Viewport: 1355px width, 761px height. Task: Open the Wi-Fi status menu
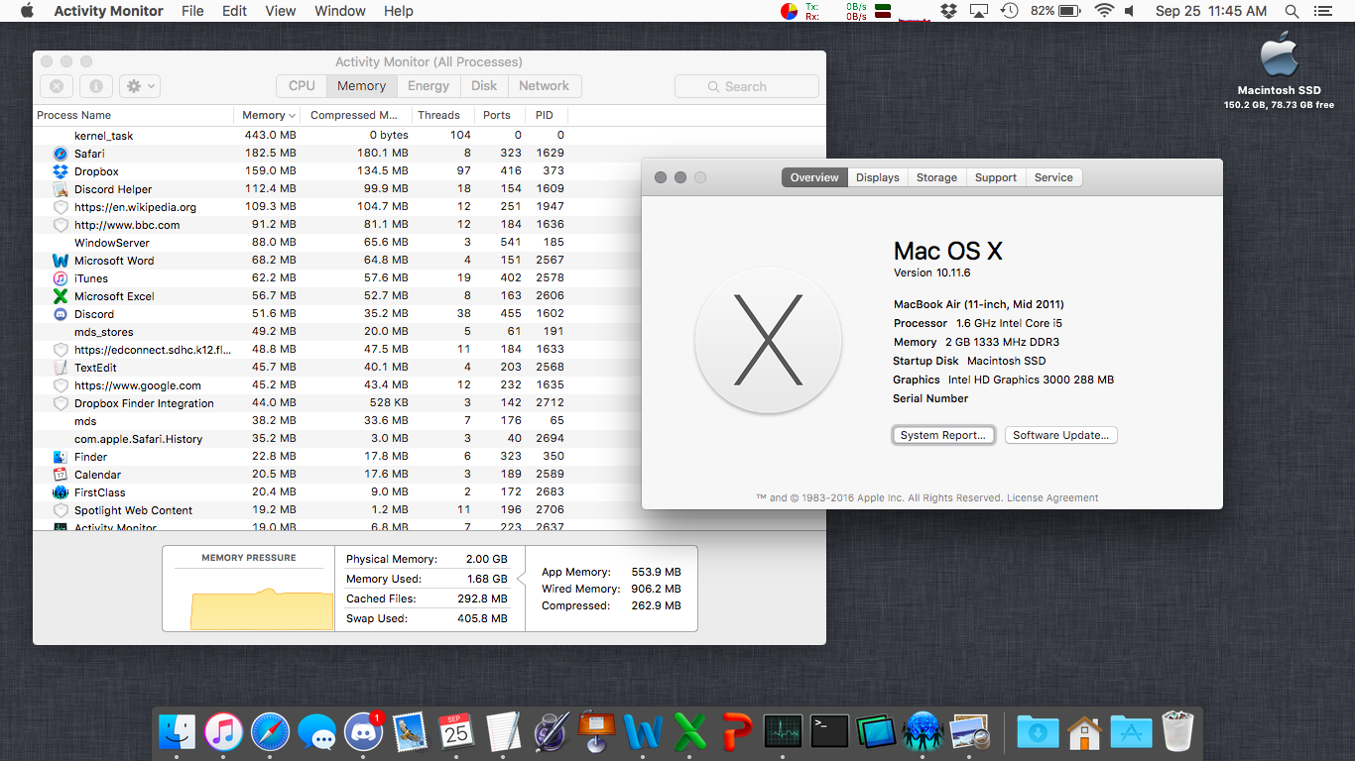(x=1103, y=11)
